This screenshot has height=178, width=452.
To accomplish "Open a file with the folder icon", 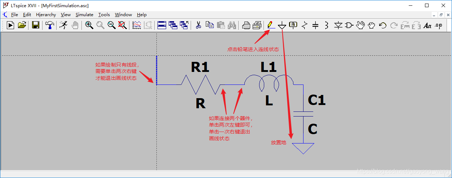I will (x=22, y=25).
